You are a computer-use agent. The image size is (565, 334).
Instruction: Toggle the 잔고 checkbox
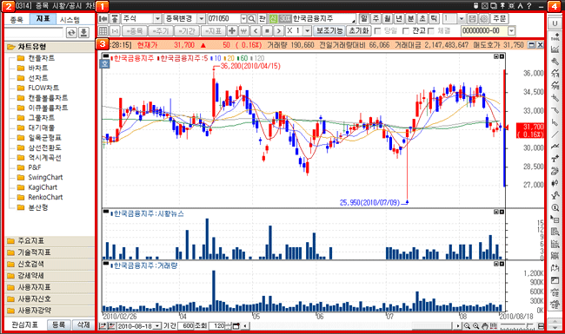click(406, 31)
